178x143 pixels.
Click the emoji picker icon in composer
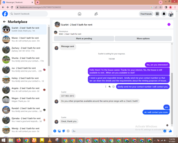(x=165, y=131)
